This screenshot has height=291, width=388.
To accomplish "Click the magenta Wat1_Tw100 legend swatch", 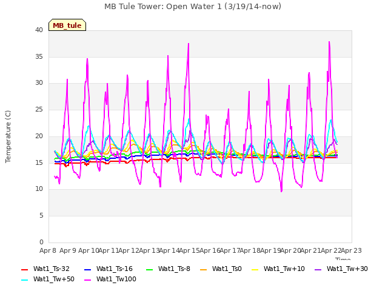I will [x=88, y=280].
